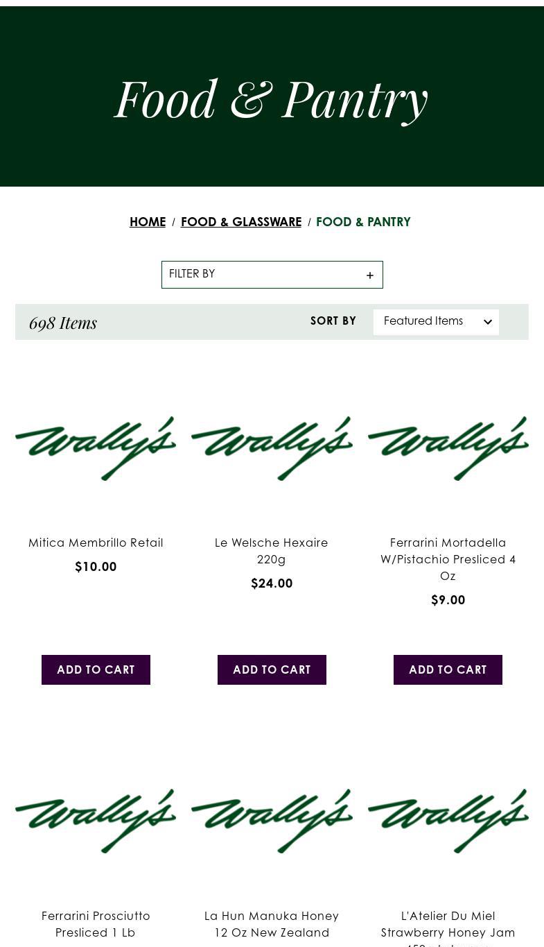Add Le Welsche Hexaire 220g to cart
This screenshot has width=544, height=947.
pyautogui.click(x=272, y=670)
